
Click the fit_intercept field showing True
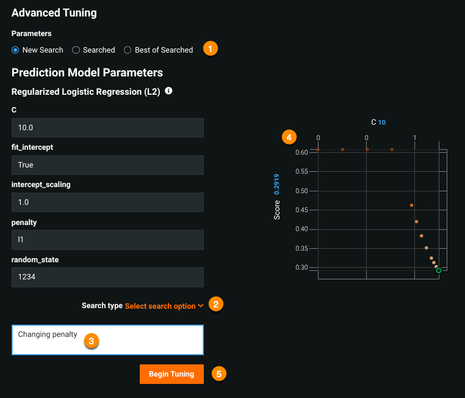(107, 165)
